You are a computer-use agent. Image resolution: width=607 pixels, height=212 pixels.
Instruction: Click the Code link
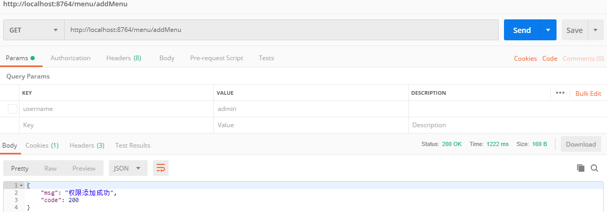550,59
